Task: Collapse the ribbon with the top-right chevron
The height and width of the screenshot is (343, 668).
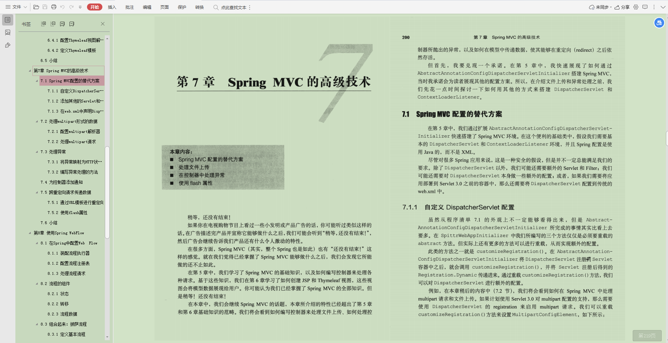Action: (x=662, y=7)
